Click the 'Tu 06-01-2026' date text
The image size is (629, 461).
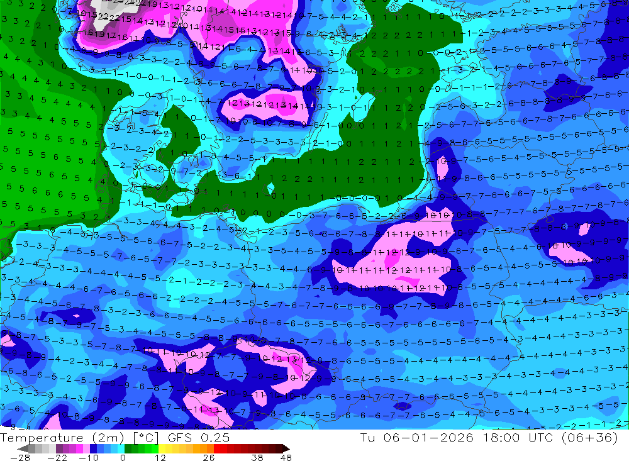417,437
